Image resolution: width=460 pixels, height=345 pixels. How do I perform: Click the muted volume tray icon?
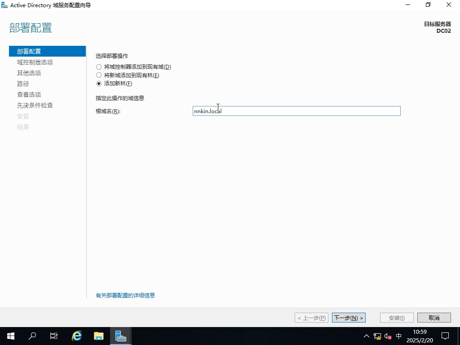[x=388, y=336]
